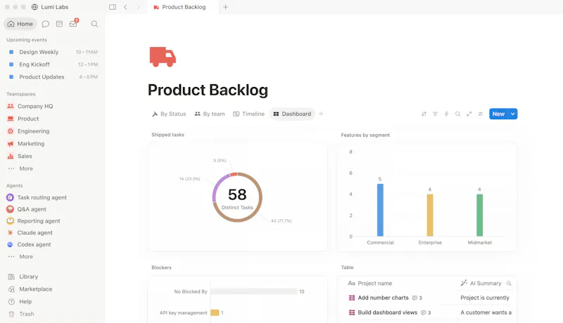Open the inbox icon with notification badge
The width and height of the screenshot is (563, 323).
[74, 24]
